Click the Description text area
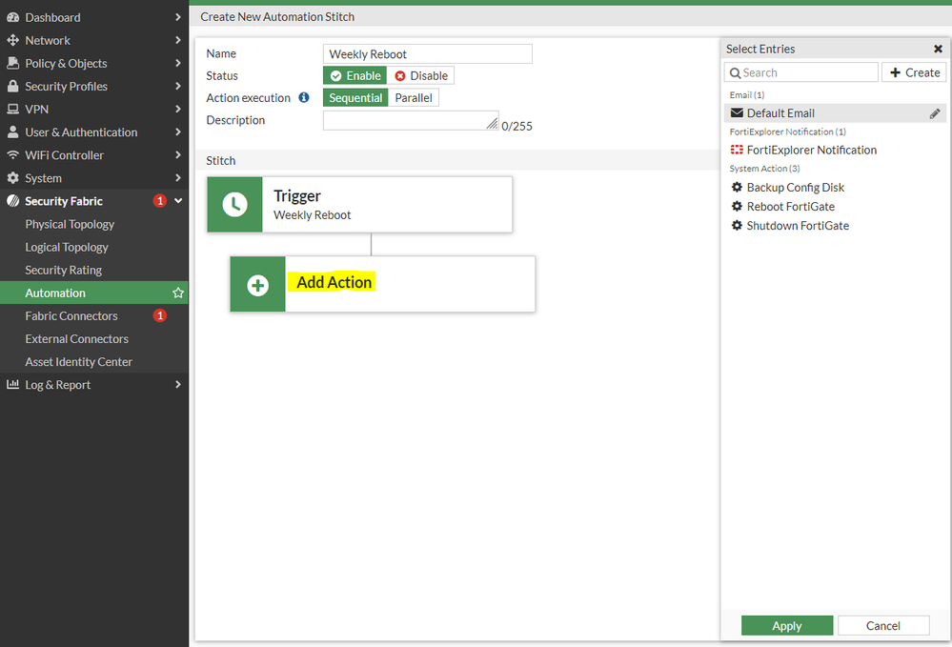952x647 pixels. pyautogui.click(x=411, y=120)
